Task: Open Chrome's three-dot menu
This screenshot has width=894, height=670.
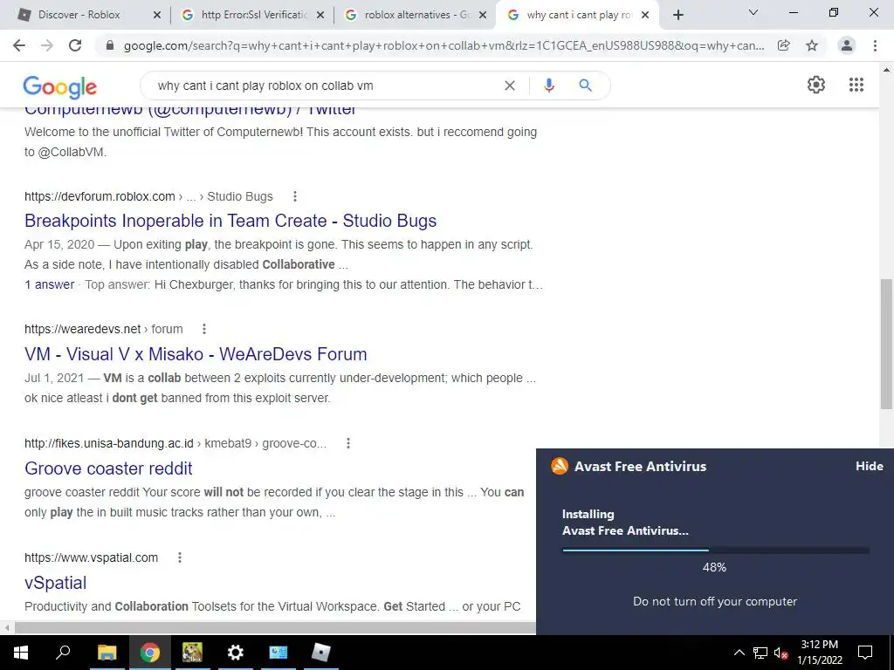Action: 875,45
